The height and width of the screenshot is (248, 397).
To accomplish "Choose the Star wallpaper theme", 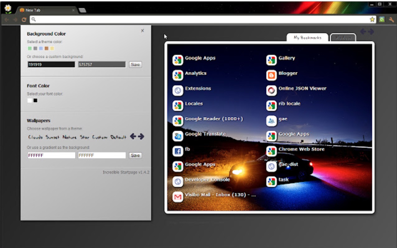I will [85, 137].
